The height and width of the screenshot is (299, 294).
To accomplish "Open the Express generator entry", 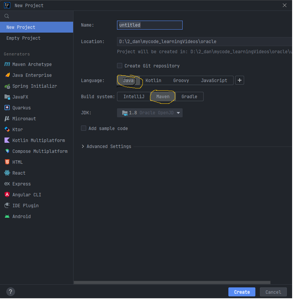I will [x=37, y=184].
